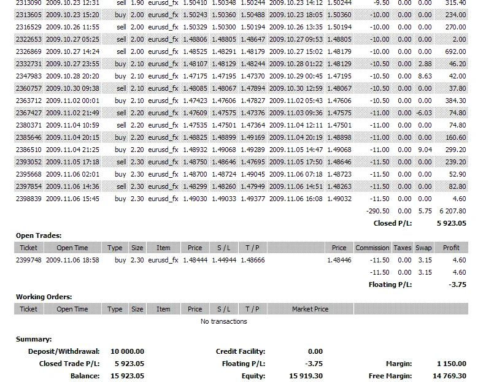The image size is (486, 382).
Task: Click open time 2009.10.27 05:25
Action: [x=72, y=39]
